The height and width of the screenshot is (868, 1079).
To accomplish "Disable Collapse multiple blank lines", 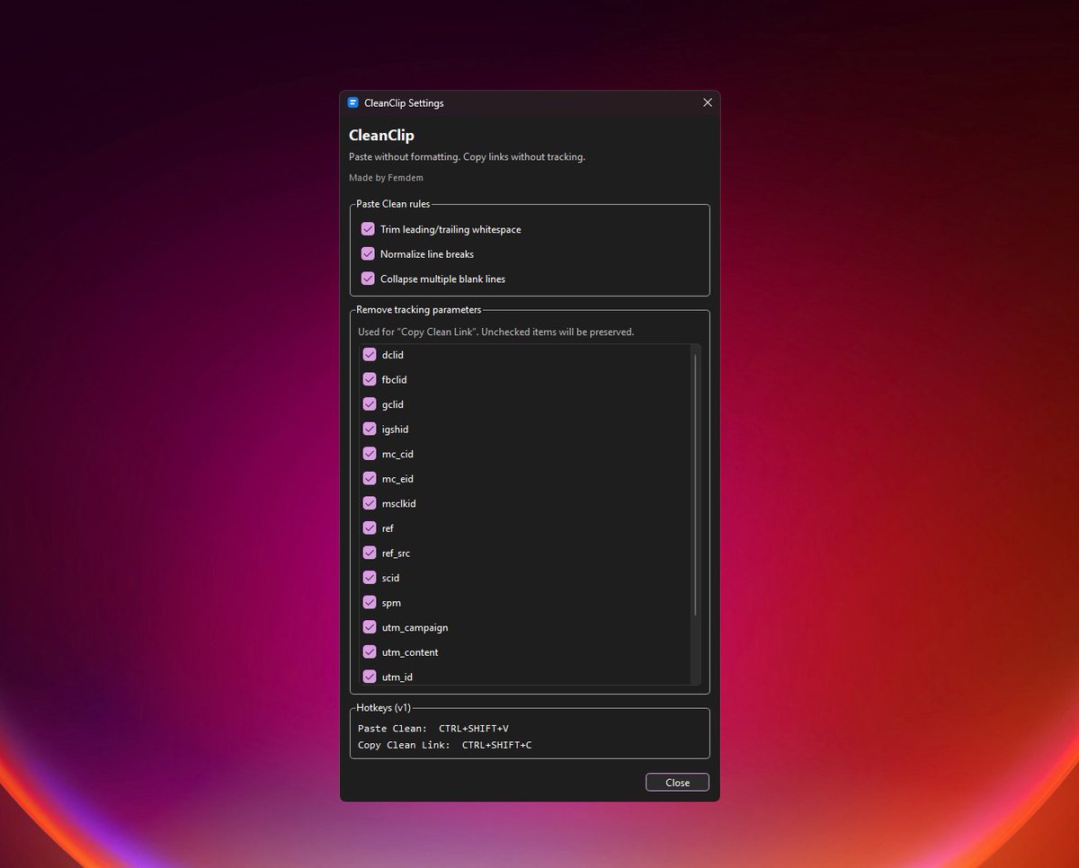I will pyautogui.click(x=368, y=279).
